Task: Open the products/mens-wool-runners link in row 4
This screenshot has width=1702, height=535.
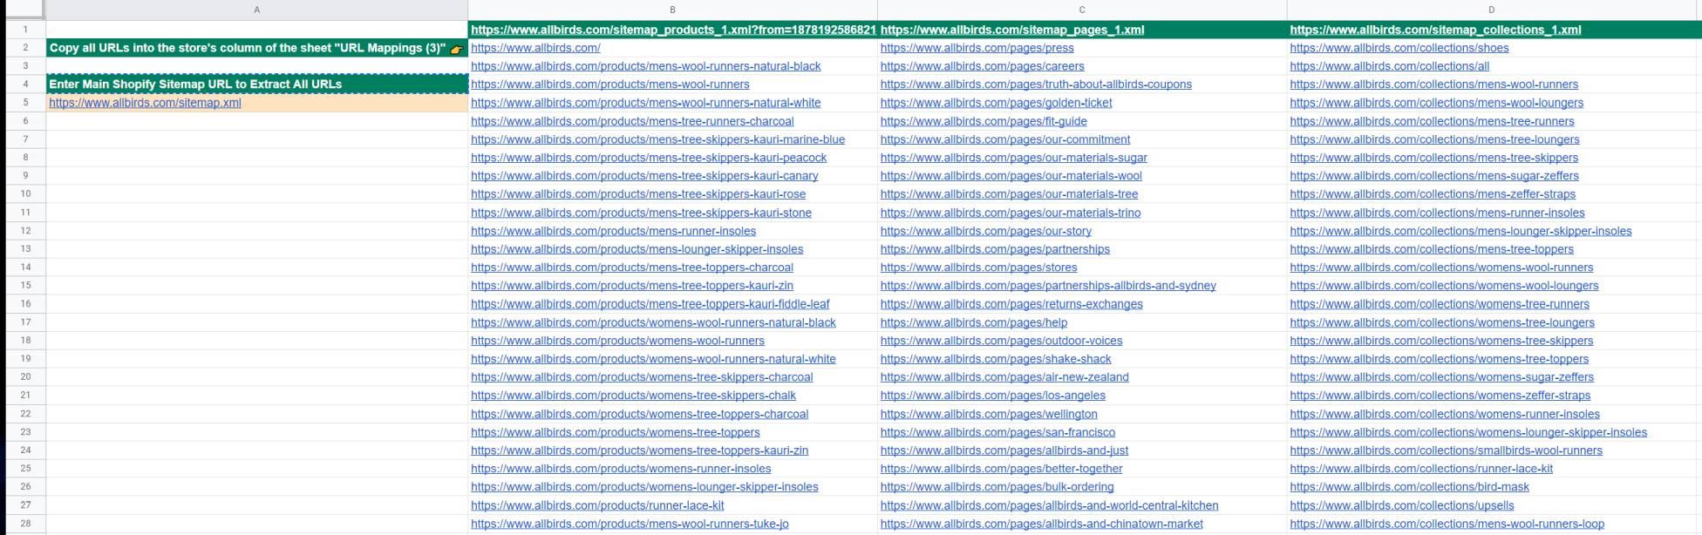Action: [609, 85]
